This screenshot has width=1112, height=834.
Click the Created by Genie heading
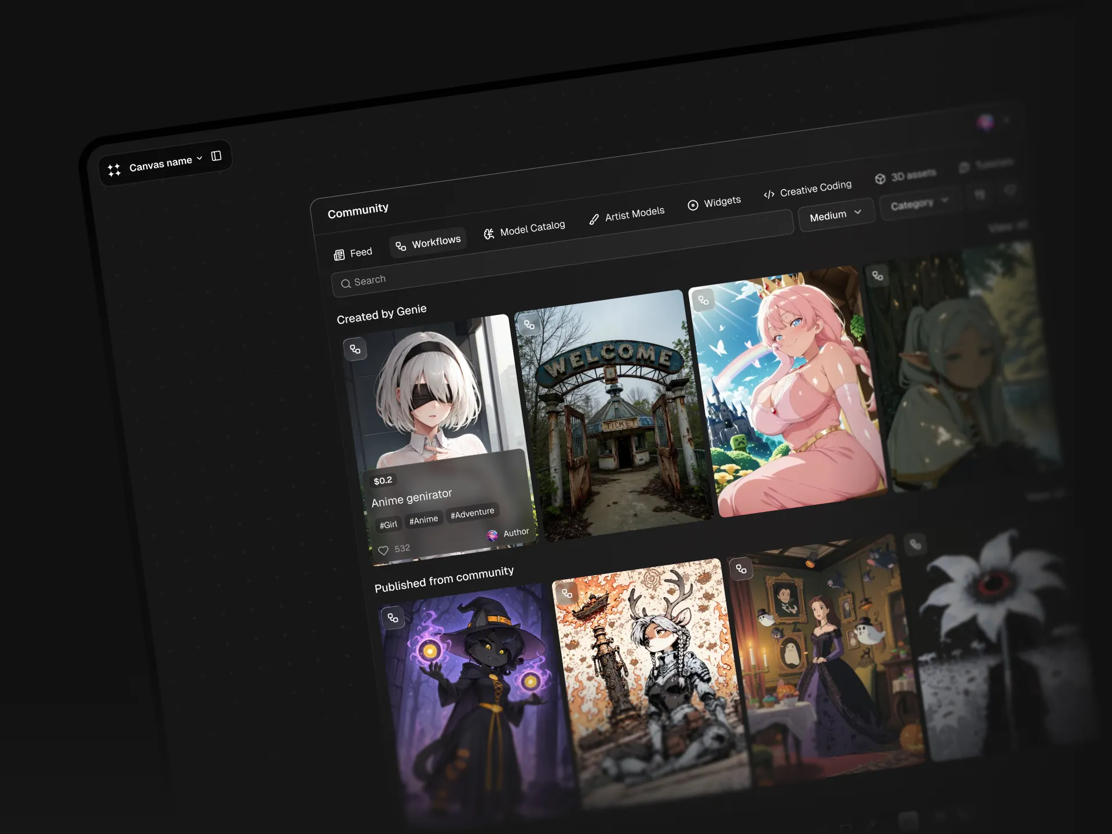382,314
